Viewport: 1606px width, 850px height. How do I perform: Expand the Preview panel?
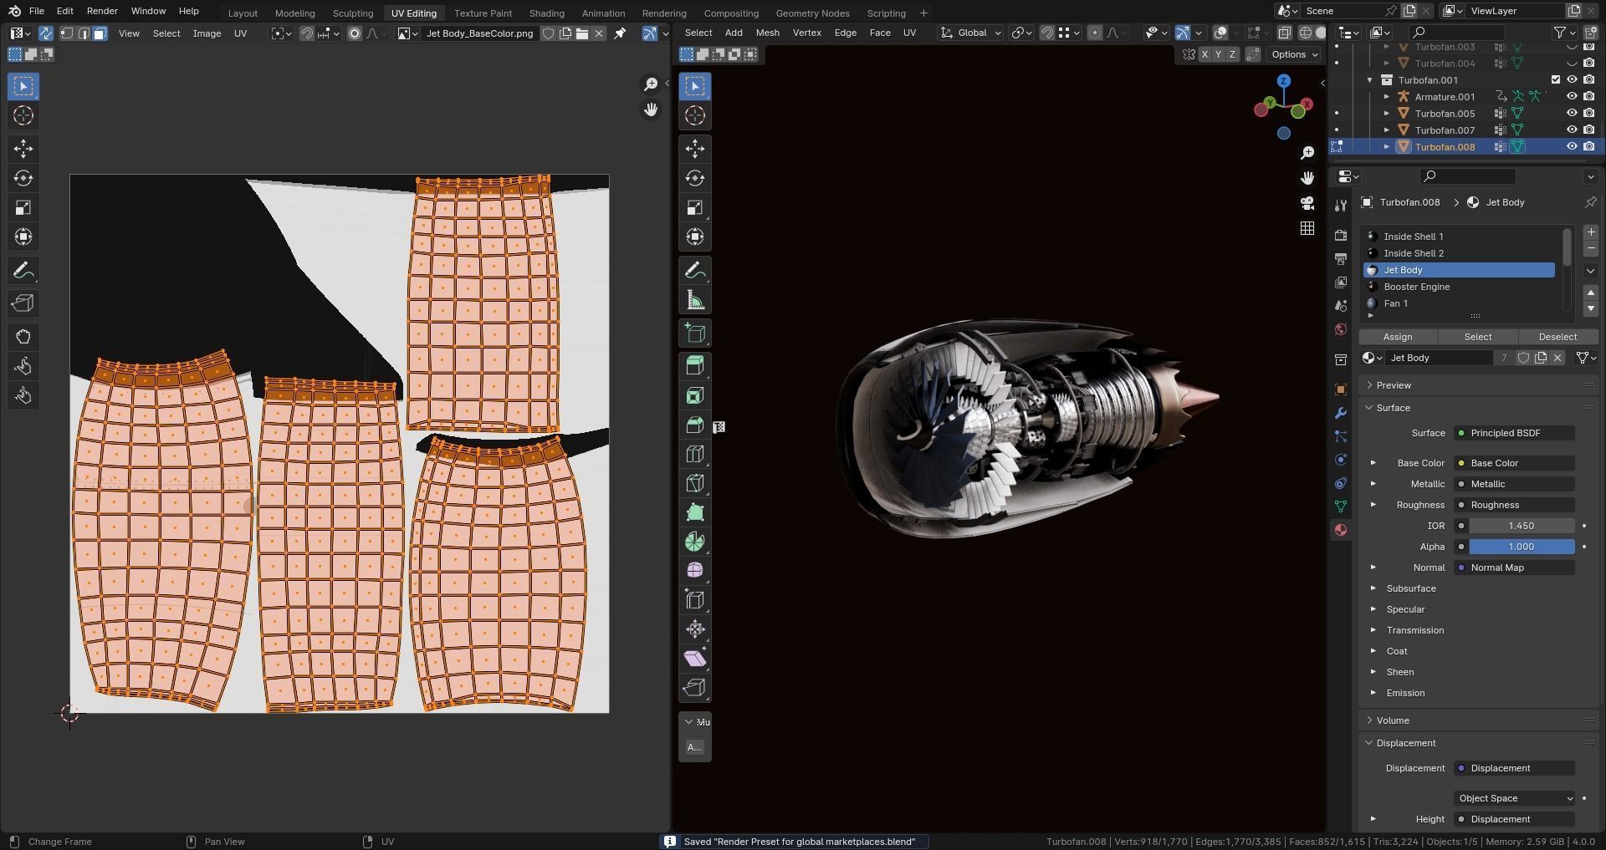point(1394,385)
